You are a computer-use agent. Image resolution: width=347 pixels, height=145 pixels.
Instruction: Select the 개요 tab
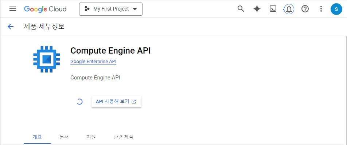pos(37,137)
